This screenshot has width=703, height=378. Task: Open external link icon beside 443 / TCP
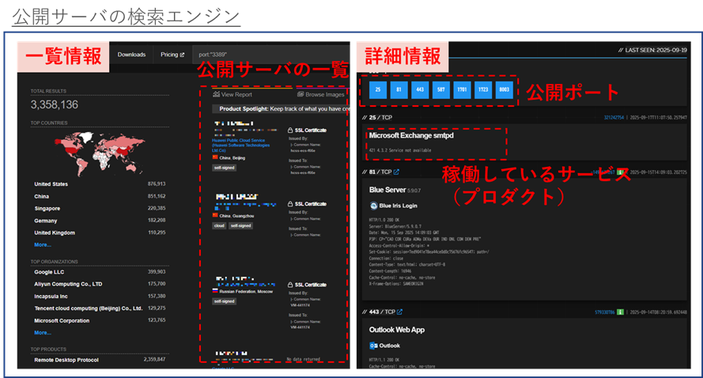pyautogui.click(x=399, y=312)
